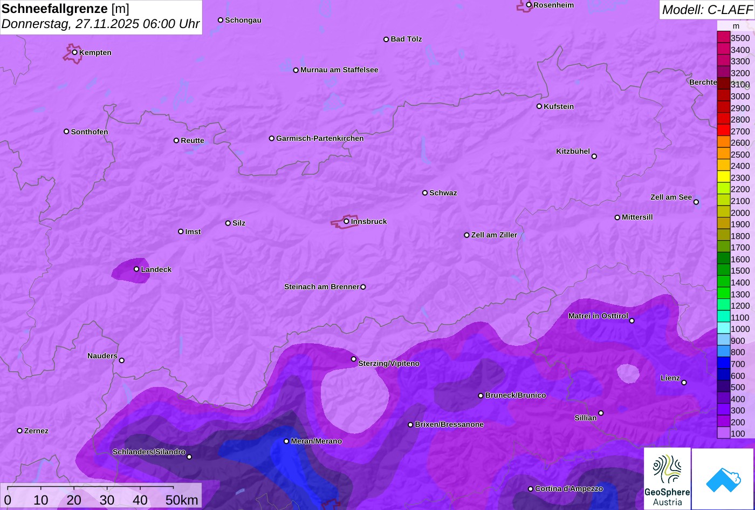
Task: Select the Rosenheim city marker
Action: [x=528, y=5]
